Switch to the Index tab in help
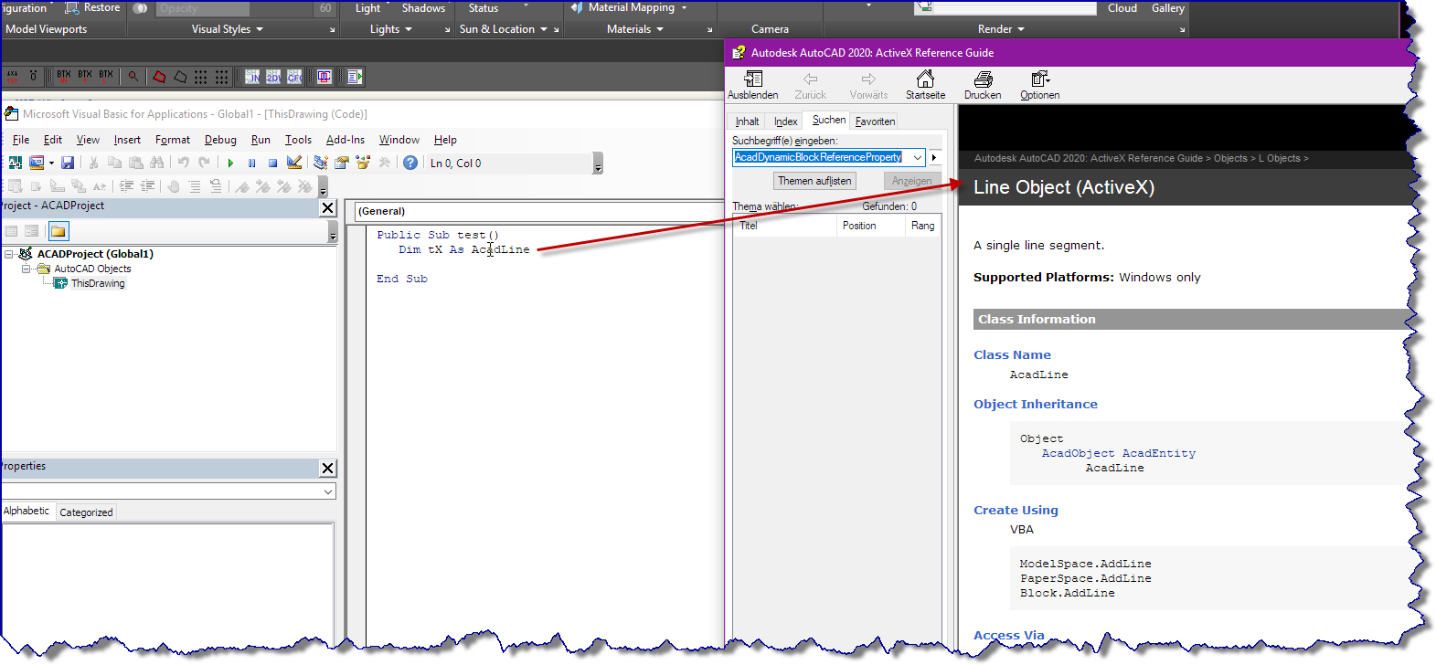1436x665 pixels. 785,121
